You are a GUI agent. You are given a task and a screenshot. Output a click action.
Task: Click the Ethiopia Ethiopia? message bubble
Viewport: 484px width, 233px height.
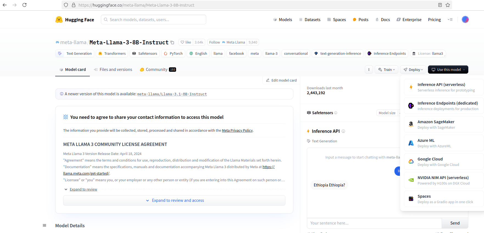click(329, 185)
